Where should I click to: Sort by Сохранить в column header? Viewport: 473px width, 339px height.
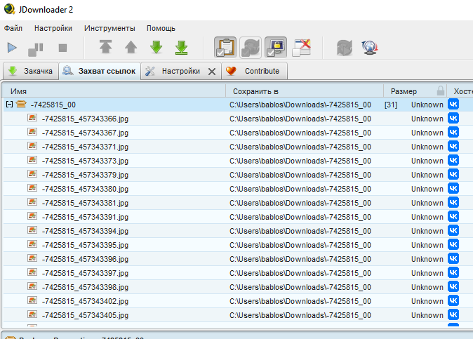tap(256, 91)
